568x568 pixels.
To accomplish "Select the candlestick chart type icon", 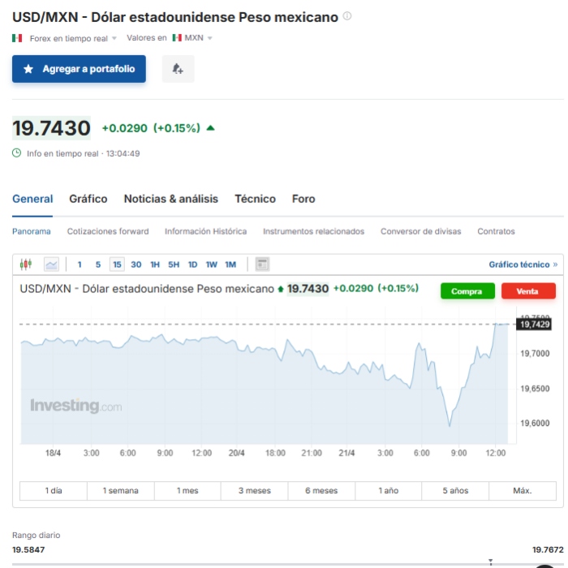I will tap(26, 264).
